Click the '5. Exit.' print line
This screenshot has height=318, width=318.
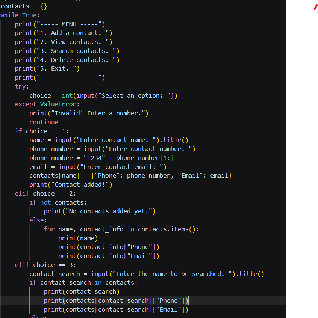point(47,69)
